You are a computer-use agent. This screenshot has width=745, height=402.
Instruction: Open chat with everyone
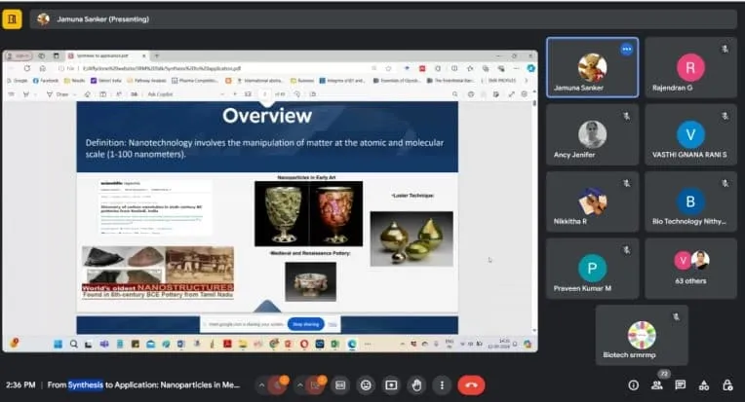coord(681,385)
